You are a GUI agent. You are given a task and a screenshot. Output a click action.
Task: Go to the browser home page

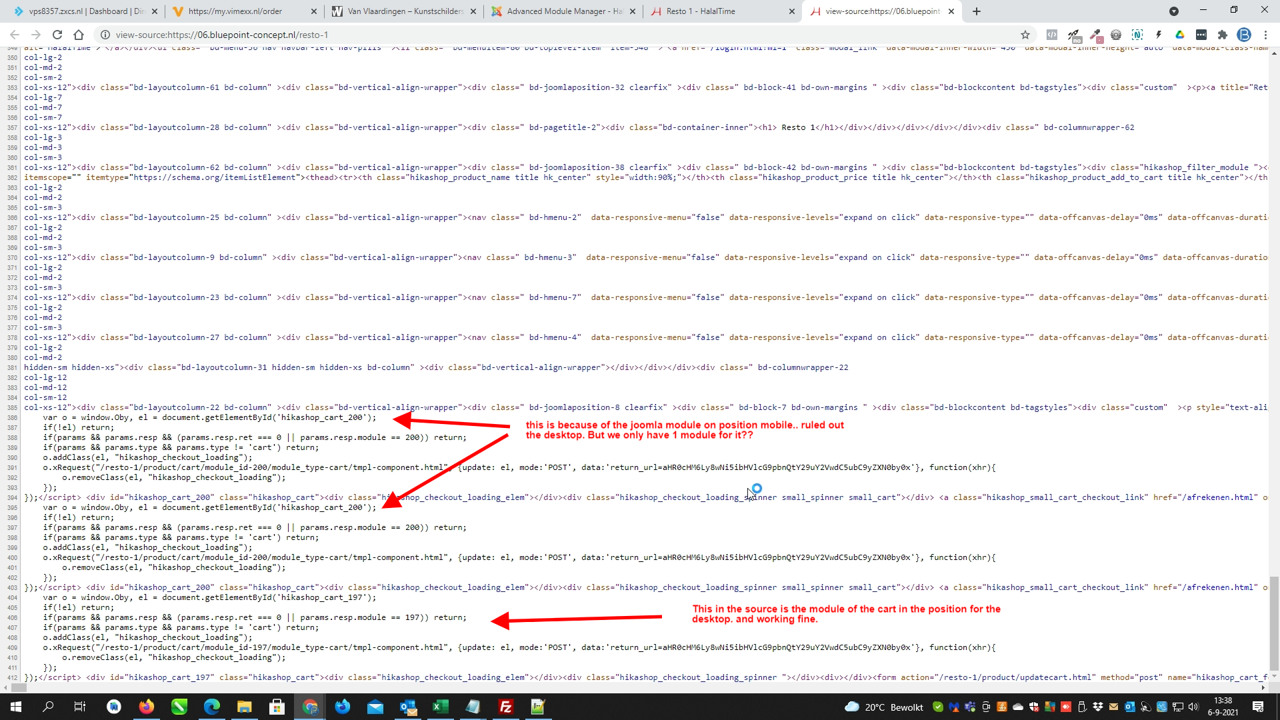coord(79,35)
